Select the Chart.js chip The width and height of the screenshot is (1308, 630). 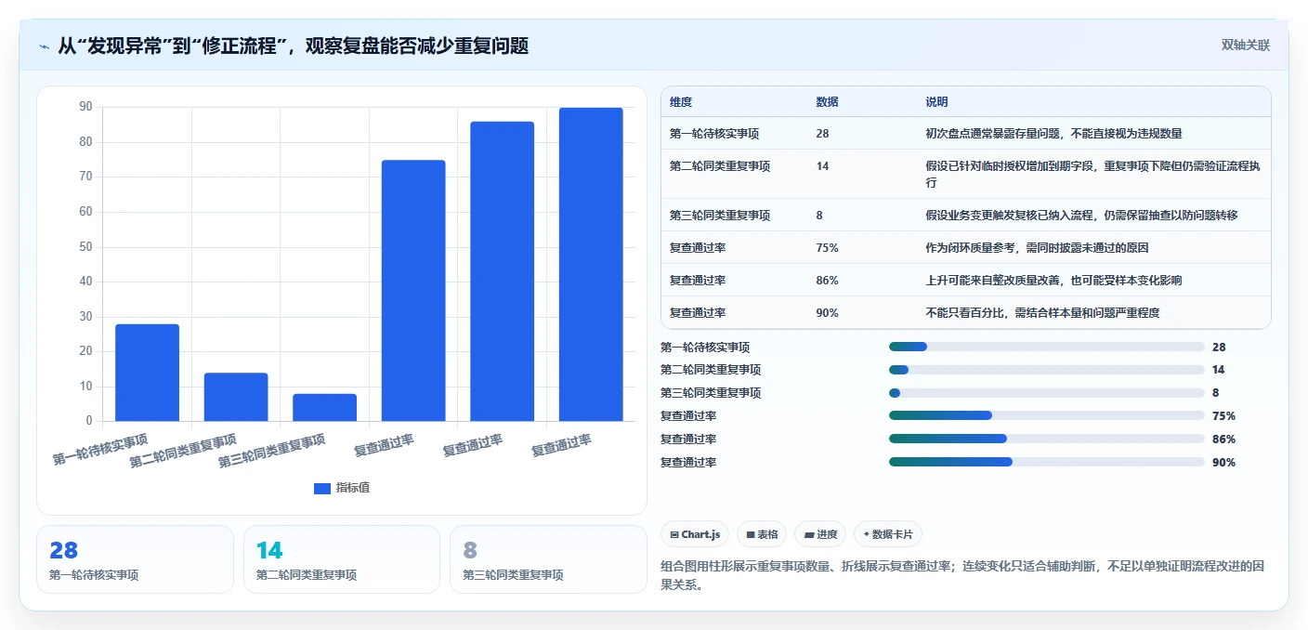(x=695, y=534)
